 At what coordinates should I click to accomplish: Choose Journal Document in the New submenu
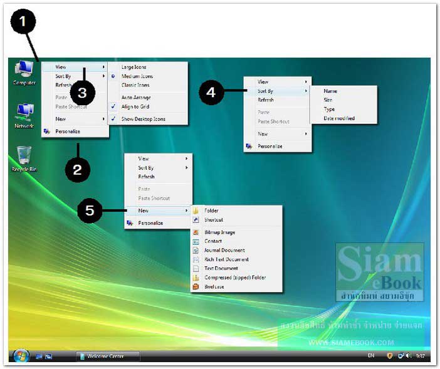(236, 250)
